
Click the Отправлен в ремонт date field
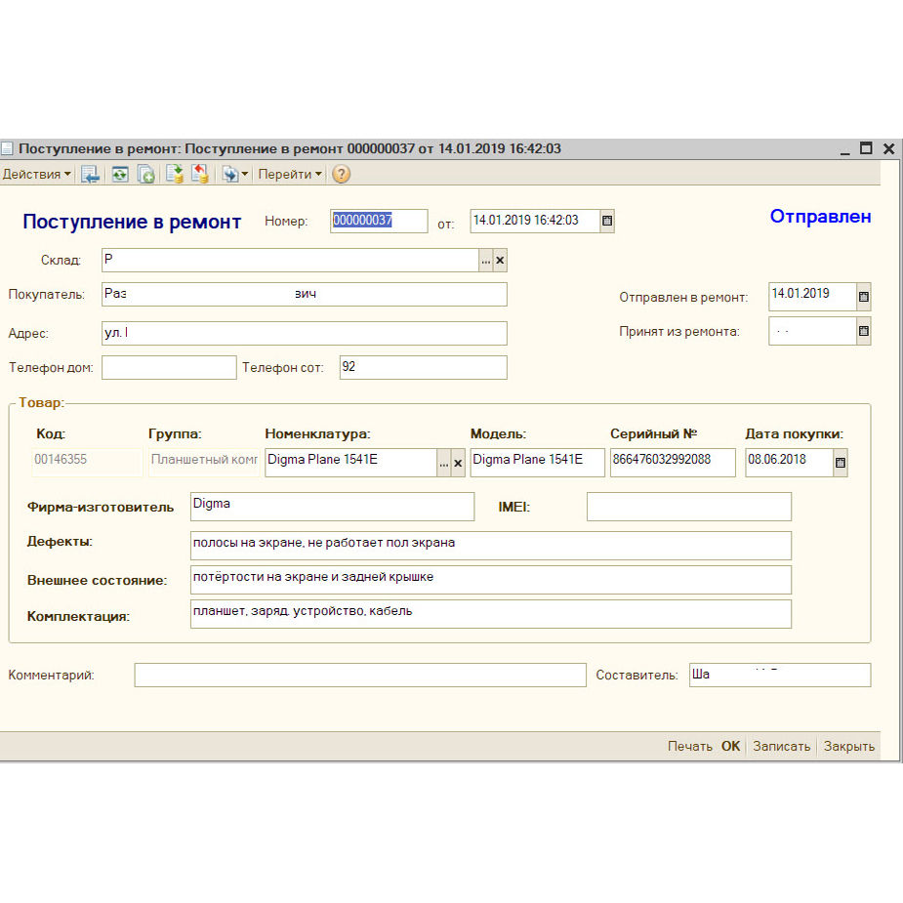coord(812,297)
